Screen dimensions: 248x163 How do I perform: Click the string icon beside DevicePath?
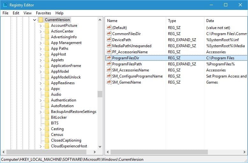pyautogui.click(x=109, y=40)
